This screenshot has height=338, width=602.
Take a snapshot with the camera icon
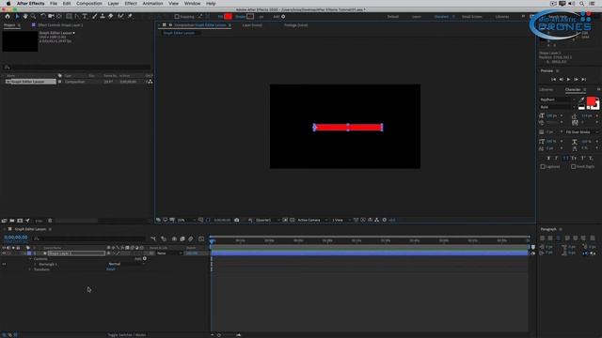[x=236, y=220]
